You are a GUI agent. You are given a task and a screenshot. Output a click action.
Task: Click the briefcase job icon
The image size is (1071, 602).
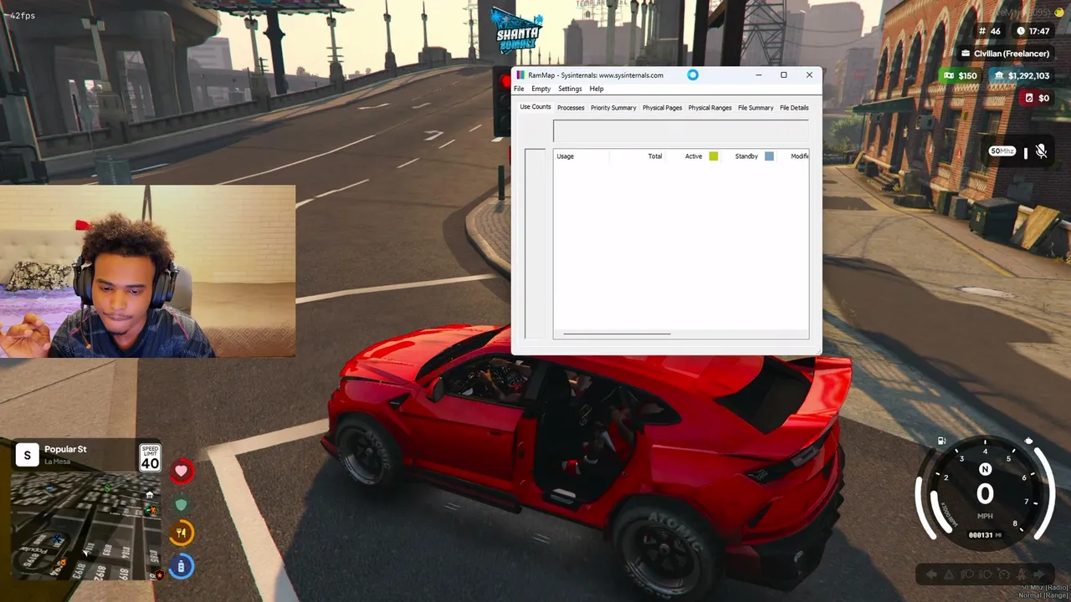click(966, 54)
